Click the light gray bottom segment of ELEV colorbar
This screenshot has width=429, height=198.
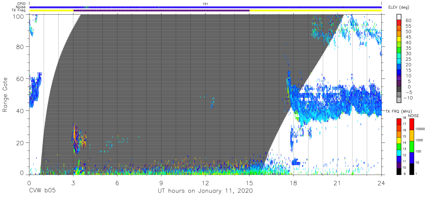(400, 101)
